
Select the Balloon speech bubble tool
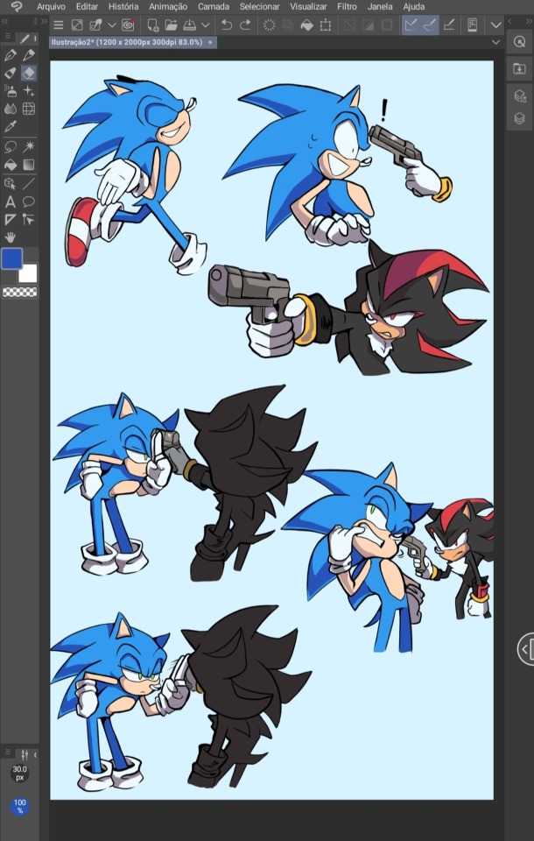pyautogui.click(x=28, y=201)
